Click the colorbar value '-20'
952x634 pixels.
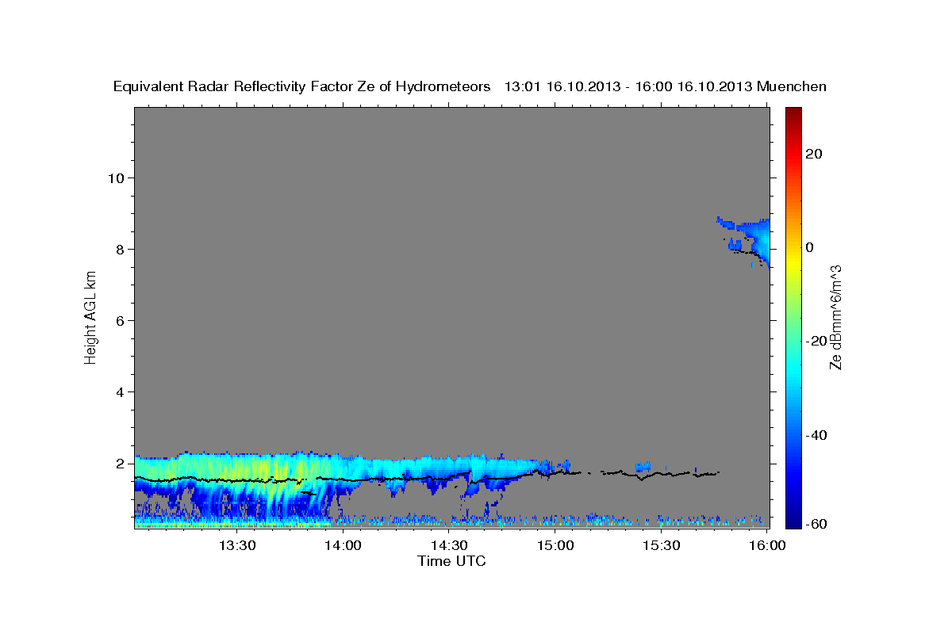tap(816, 341)
